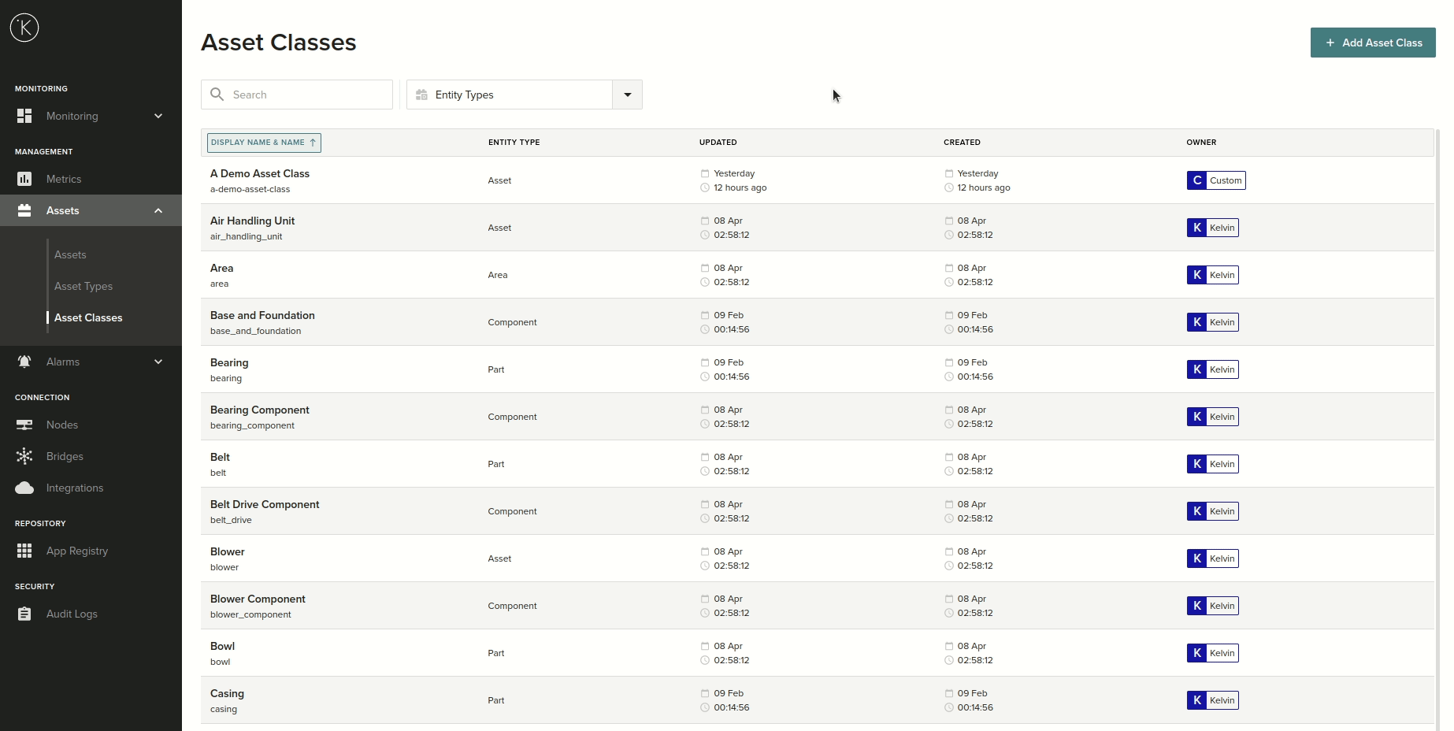
Task: Click the Integrations cloud icon
Action: 24,488
